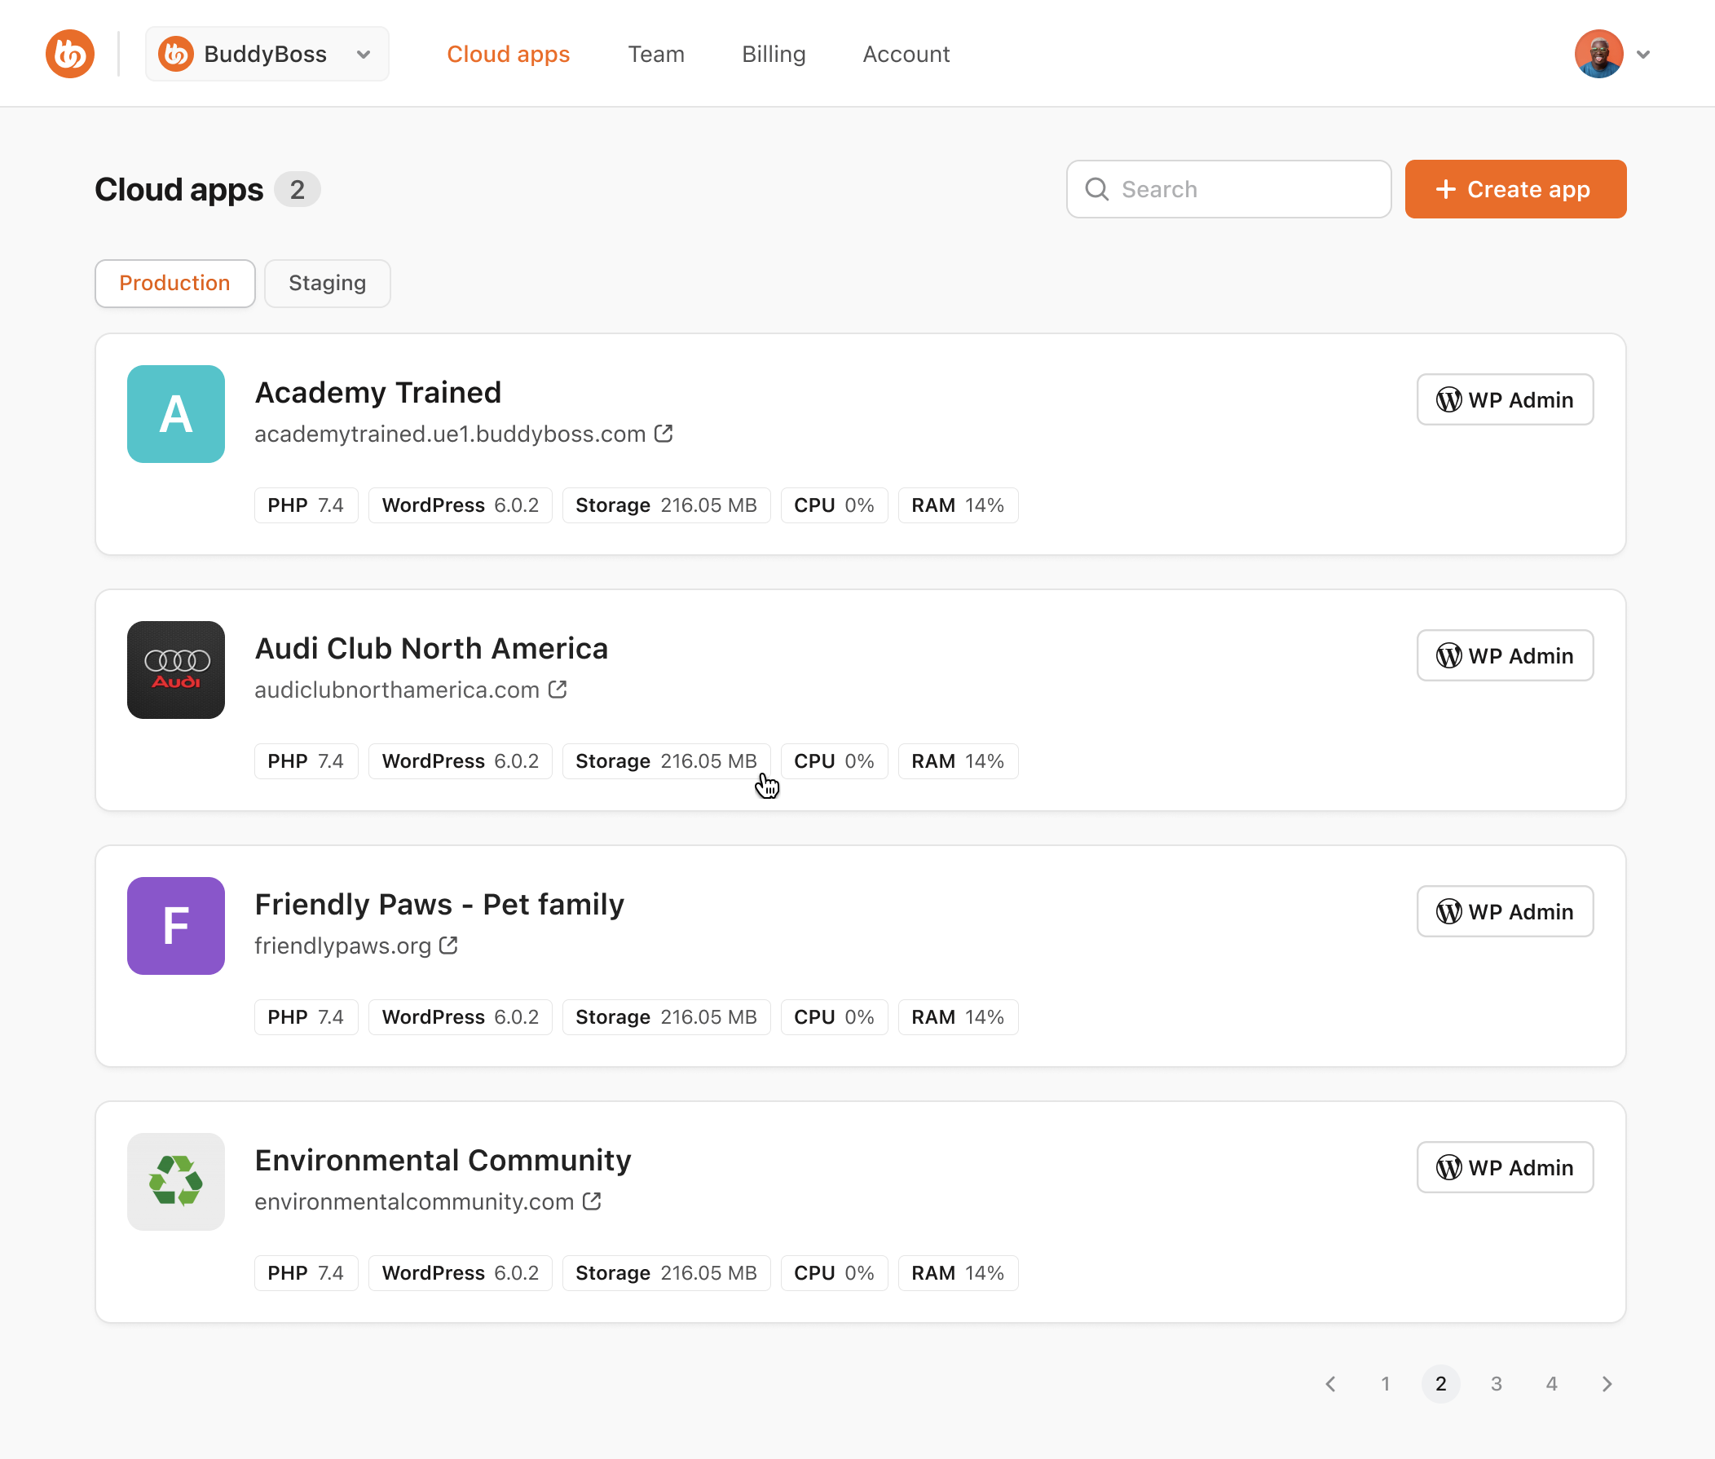Switch to the Staging tab
1715x1459 pixels.
coord(327,283)
